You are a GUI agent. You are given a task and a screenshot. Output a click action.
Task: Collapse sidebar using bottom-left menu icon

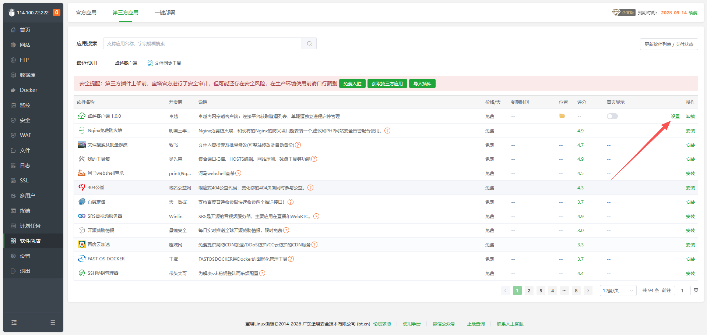[x=14, y=322]
